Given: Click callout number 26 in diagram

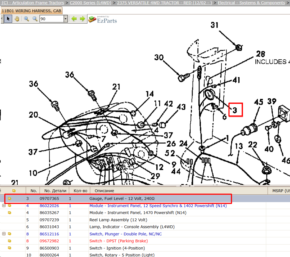Looking at the screenshot, I should [171, 144].
